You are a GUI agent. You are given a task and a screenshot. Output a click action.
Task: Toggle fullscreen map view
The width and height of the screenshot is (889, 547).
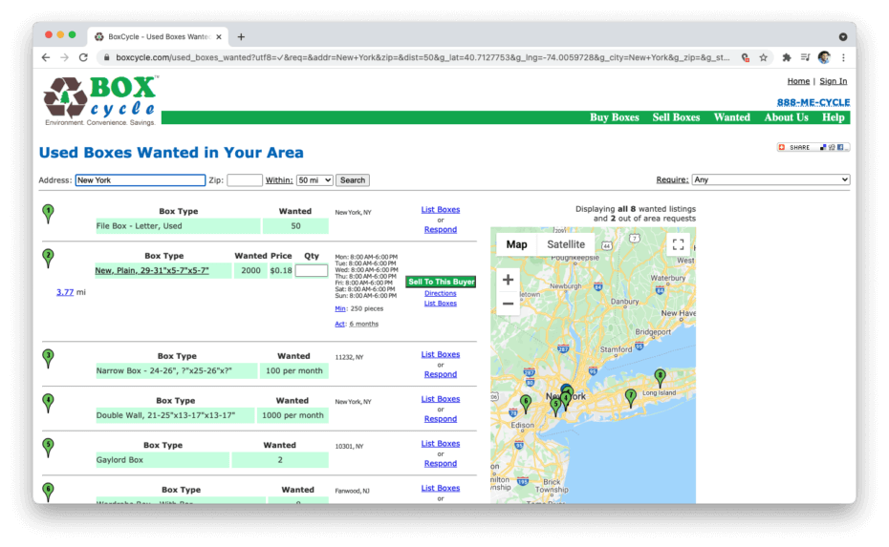pyautogui.click(x=678, y=244)
